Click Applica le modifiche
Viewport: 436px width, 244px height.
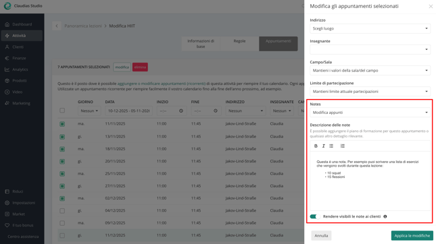click(x=412, y=236)
